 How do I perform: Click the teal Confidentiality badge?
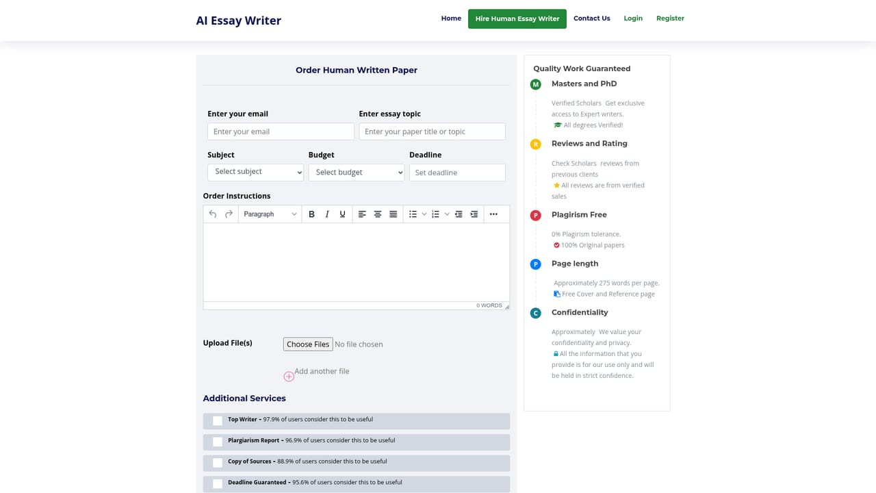click(536, 313)
